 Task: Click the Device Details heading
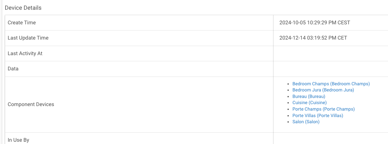23,8
